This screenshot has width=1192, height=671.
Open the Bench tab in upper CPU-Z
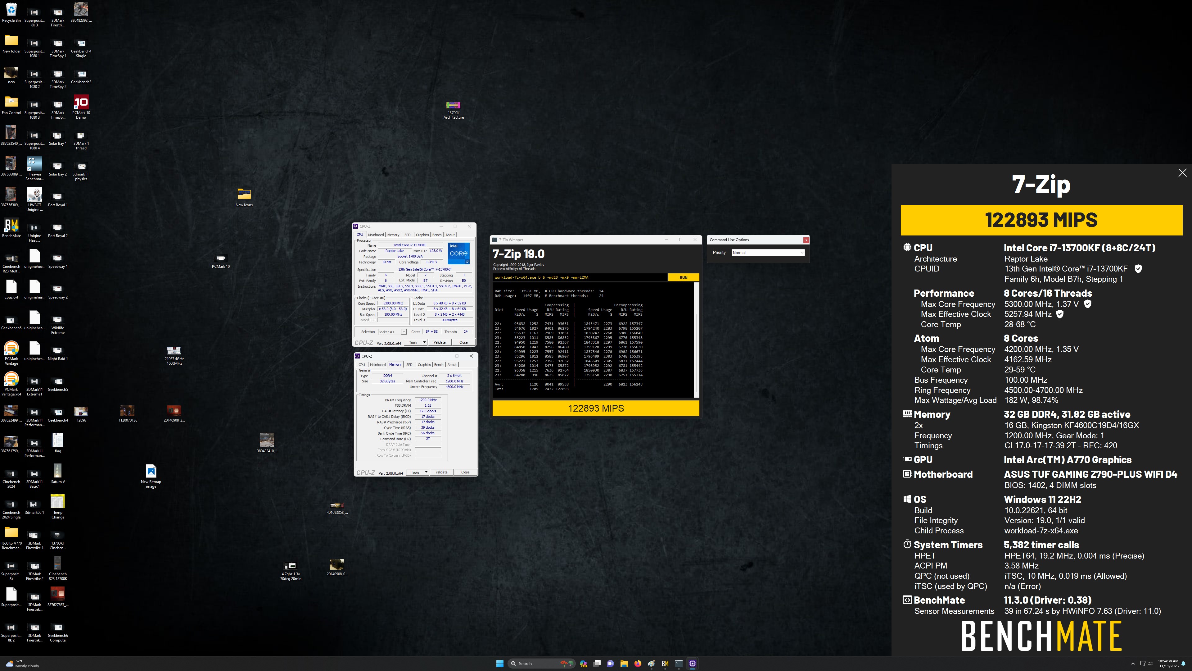pyautogui.click(x=437, y=235)
